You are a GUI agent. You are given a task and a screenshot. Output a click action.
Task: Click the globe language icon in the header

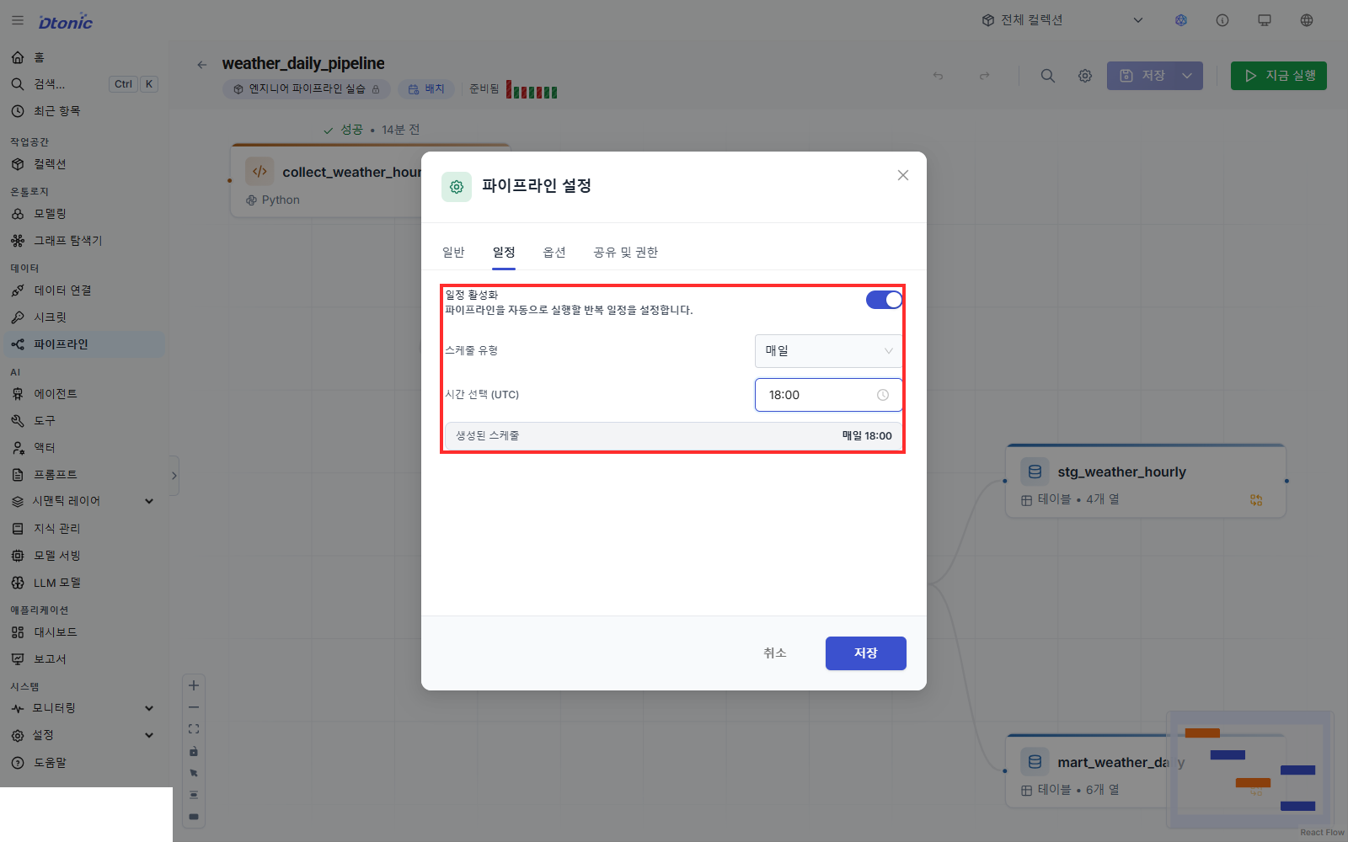pyautogui.click(x=1307, y=20)
